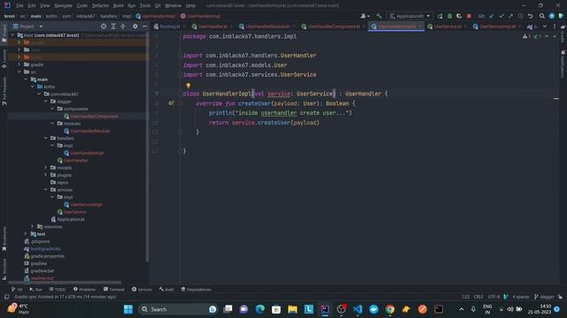Collapse the main folder in project tree
Viewport: 567px width, 318px height.
26,79
